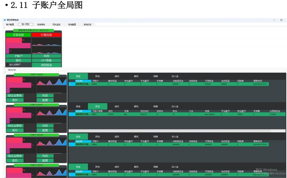The height and width of the screenshot is (178, 287).
Task: Click the Buy cell in 00007 row
Action: tap(126, 114)
